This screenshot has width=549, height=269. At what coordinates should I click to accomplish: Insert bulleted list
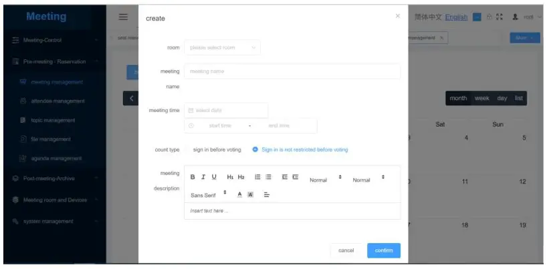coord(268,177)
